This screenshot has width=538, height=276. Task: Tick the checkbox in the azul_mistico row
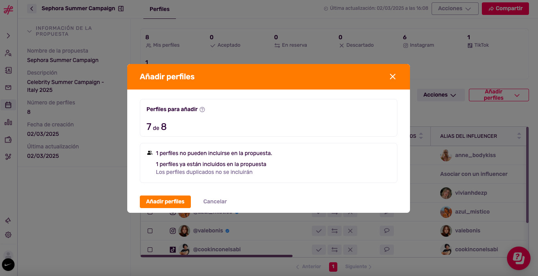[150, 212]
